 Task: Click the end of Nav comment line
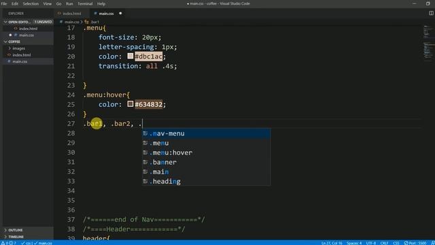coord(144,219)
